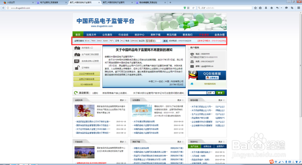The image size is (302, 165).
Task: Click the green shield icon in address bar
Action: pyautogui.click(x=185, y=8)
